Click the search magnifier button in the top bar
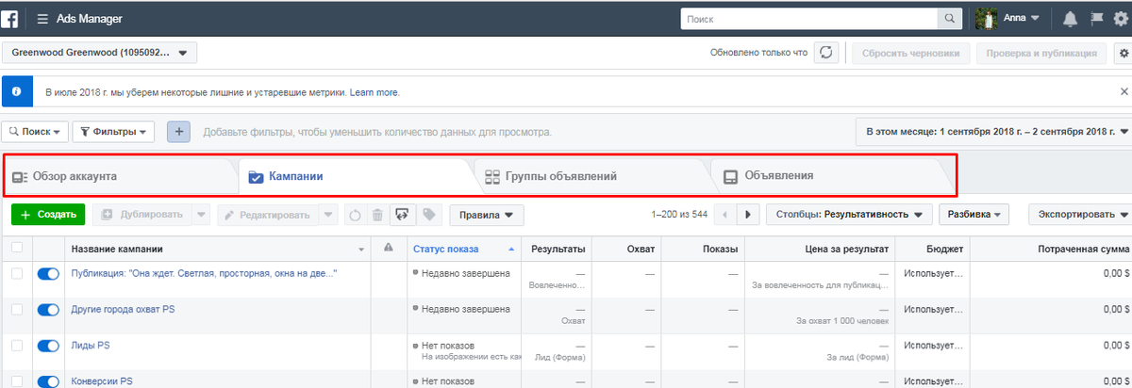 click(x=949, y=18)
